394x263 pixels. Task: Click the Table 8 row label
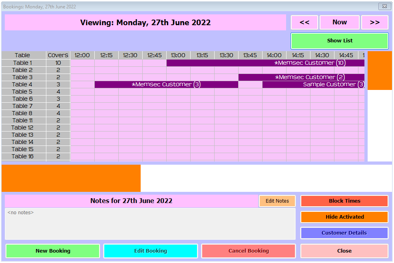click(x=23, y=113)
